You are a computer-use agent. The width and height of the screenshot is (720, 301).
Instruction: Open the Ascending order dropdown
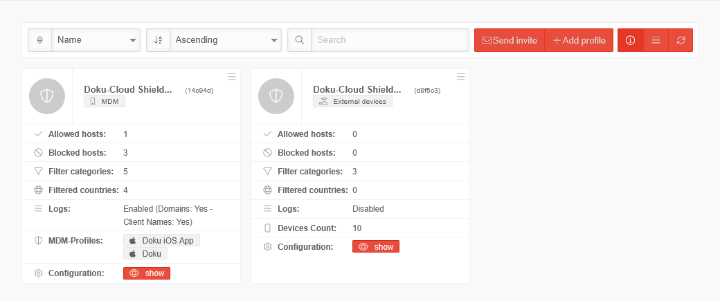[x=225, y=40]
